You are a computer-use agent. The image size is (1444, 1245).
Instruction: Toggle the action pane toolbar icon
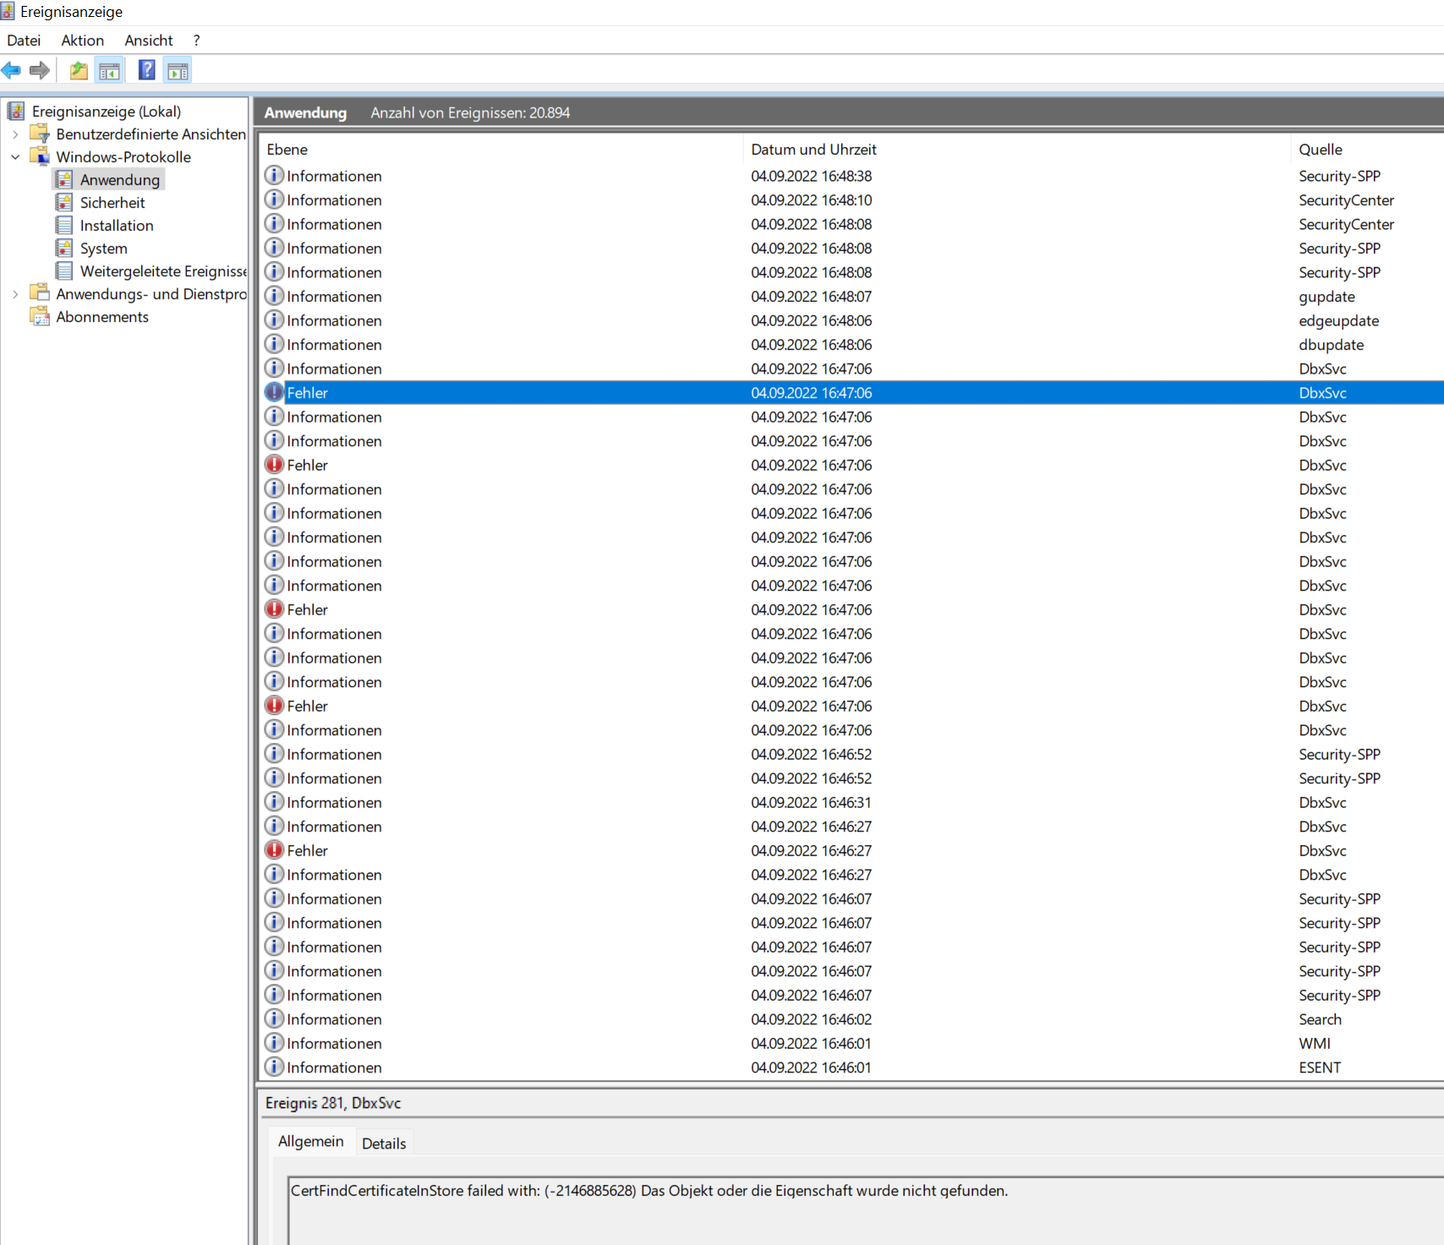(178, 70)
